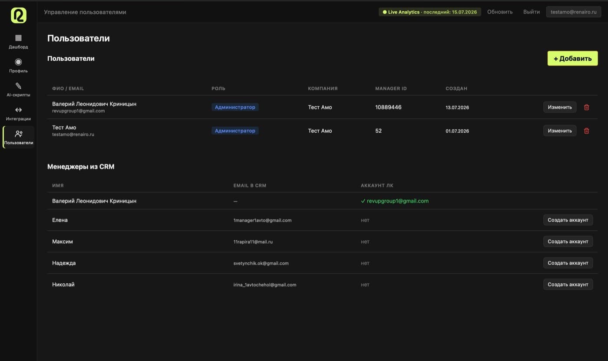The width and height of the screenshot is (608, 361).
Task: Create account for manager Елена
Action: click(568, 220)
